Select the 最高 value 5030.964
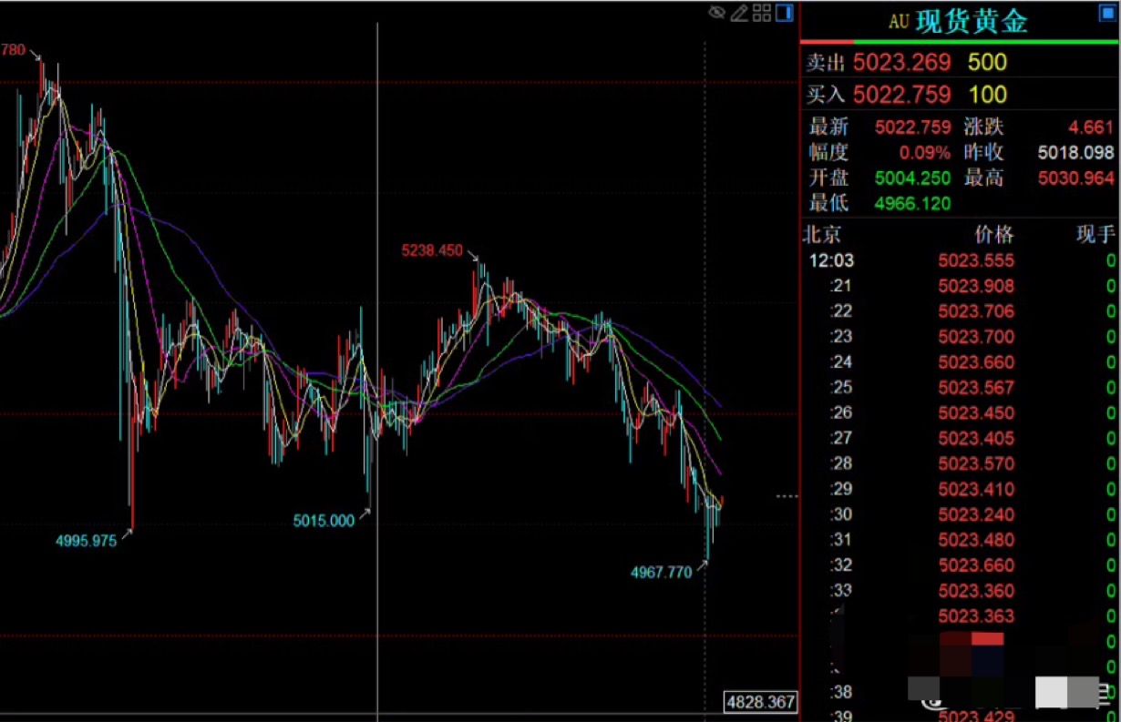 point(1076,178)
